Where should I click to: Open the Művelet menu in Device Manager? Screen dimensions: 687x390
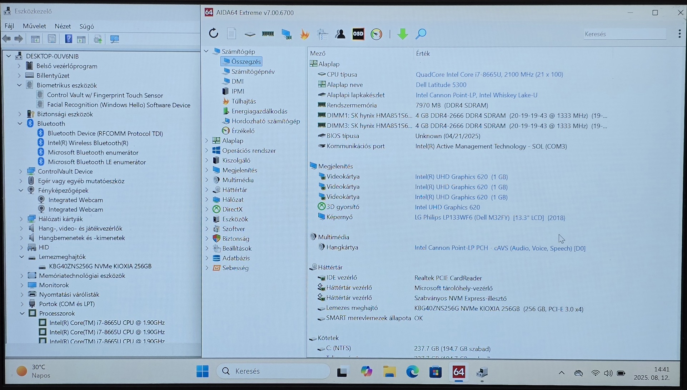[x=34, y=26]
